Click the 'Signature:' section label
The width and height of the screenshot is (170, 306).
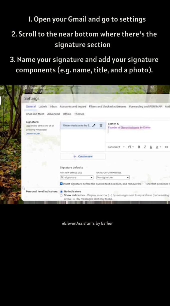[32, 122]
